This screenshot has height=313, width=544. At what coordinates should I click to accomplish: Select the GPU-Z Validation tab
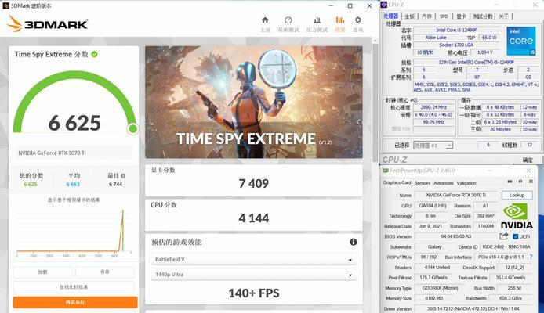pyautogui.click(x=466, y=183)
